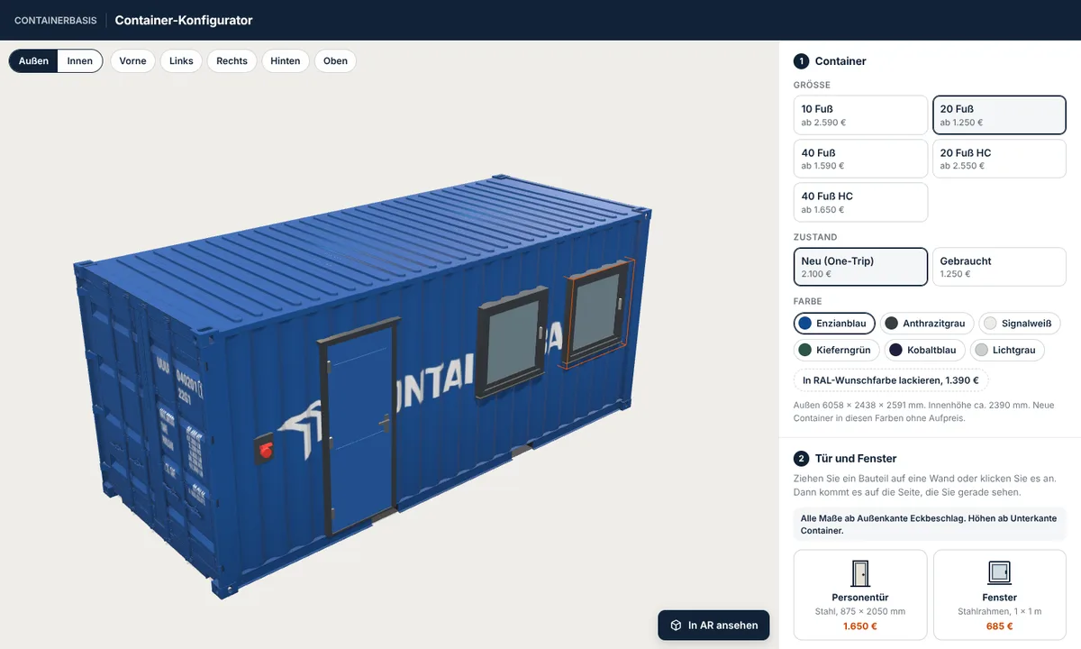The image size is (1081, 649).
Task: Show the Oben camera view
Action: 335,61
